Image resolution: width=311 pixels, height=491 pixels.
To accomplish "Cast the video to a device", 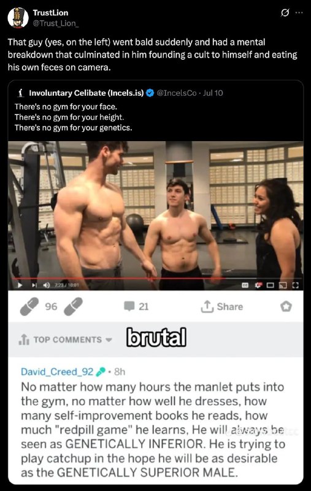I will tap(283, 285).
